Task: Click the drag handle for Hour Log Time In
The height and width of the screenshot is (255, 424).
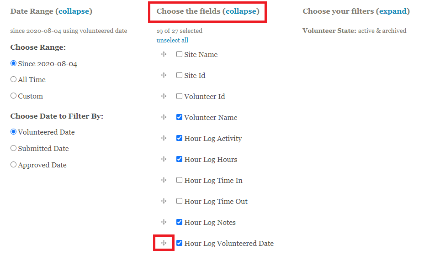Action: [x=164, y=180]
